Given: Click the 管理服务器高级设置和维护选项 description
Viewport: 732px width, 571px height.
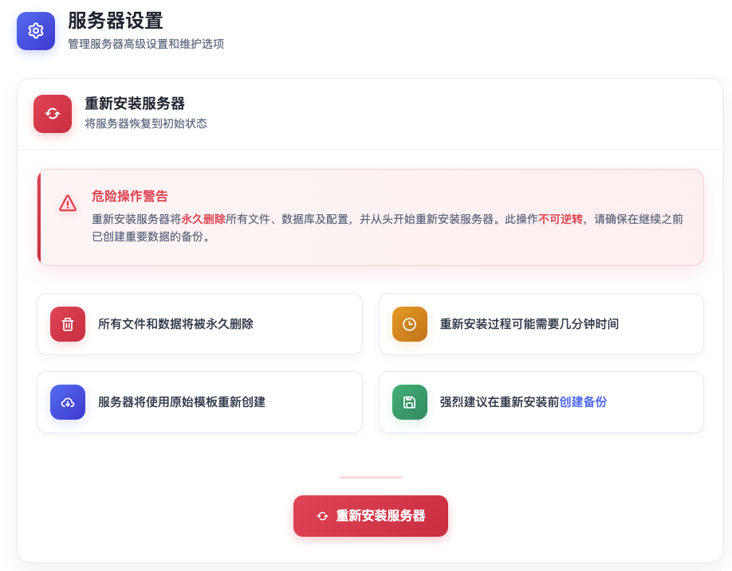Looking at the screenshot, I should click(x=146, y=44).
